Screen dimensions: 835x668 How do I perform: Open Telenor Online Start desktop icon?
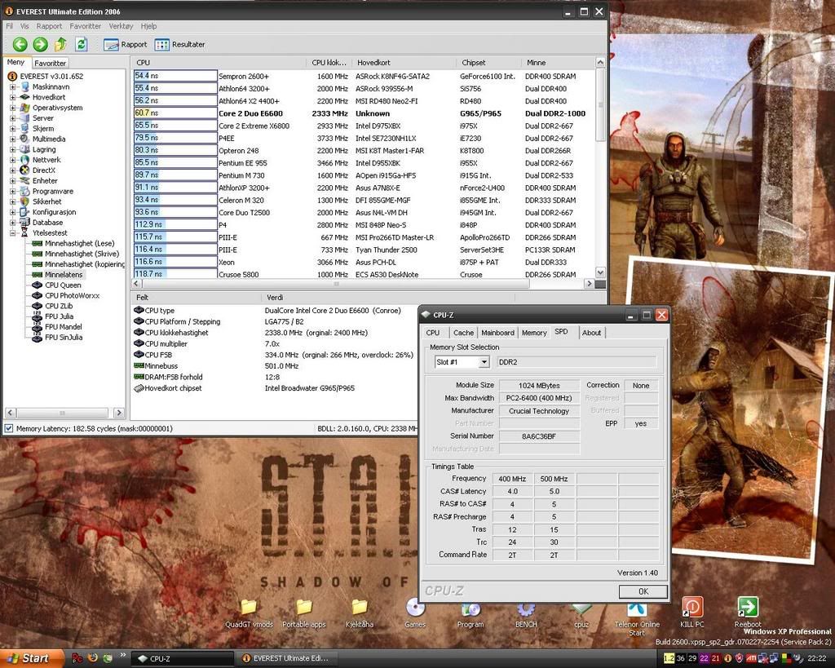point(637,617)
